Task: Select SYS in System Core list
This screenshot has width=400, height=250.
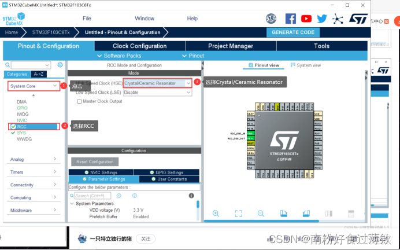Action: (21, 133)
